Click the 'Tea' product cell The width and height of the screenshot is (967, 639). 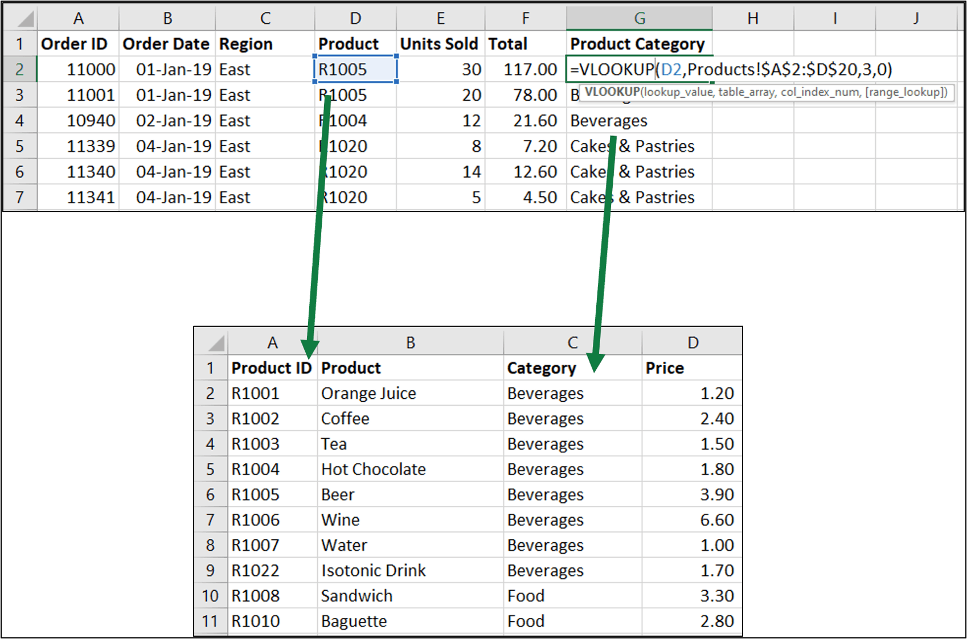pyautogui.click(x=410, y=444)
